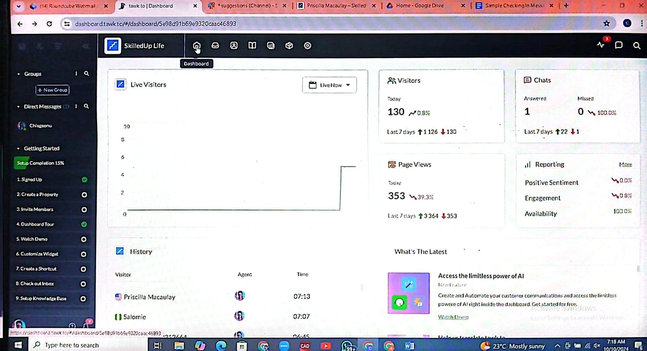
Task: Click the status circle next to Create a Shortcut
Action: 84,269
